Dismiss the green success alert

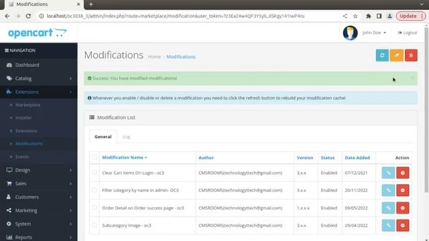(412, 78)
